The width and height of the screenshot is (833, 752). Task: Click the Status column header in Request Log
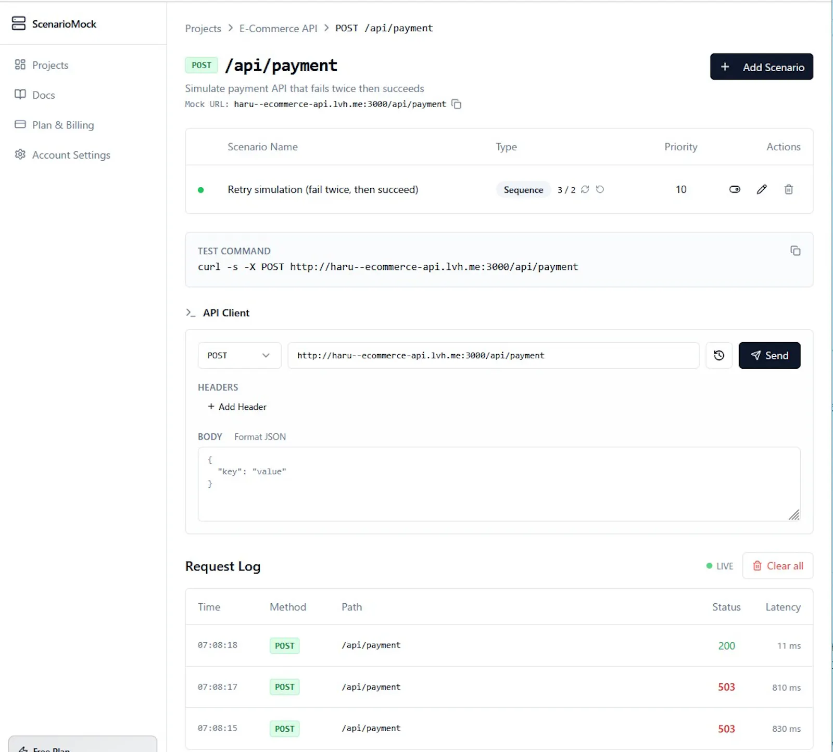click(x=726, y=607)
